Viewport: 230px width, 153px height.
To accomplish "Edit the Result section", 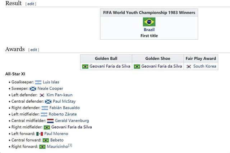I will click(x=31, y=4).
